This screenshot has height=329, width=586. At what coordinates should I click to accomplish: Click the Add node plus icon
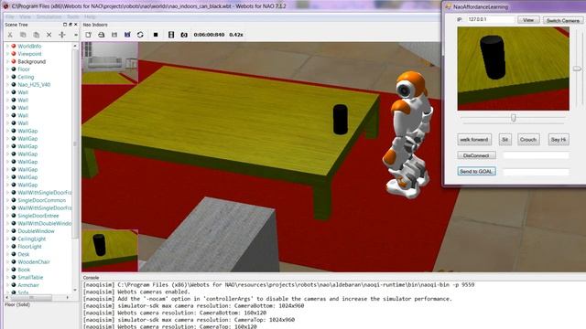pos(62,35)
